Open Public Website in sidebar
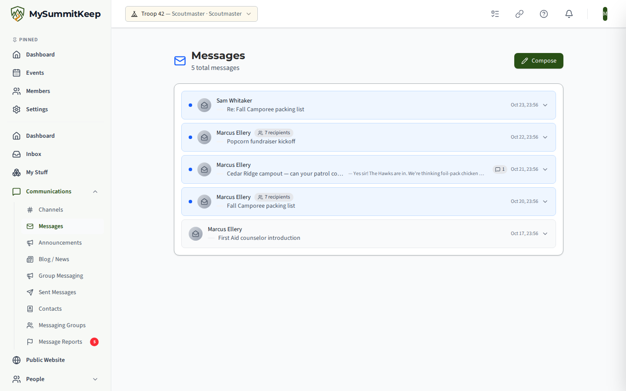Image resolution: width=626 pixels, height=391 pixels. [55, 360]
